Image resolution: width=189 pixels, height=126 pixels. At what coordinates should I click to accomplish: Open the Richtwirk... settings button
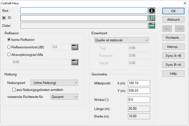pyautogui.click(x=173, y=38)
